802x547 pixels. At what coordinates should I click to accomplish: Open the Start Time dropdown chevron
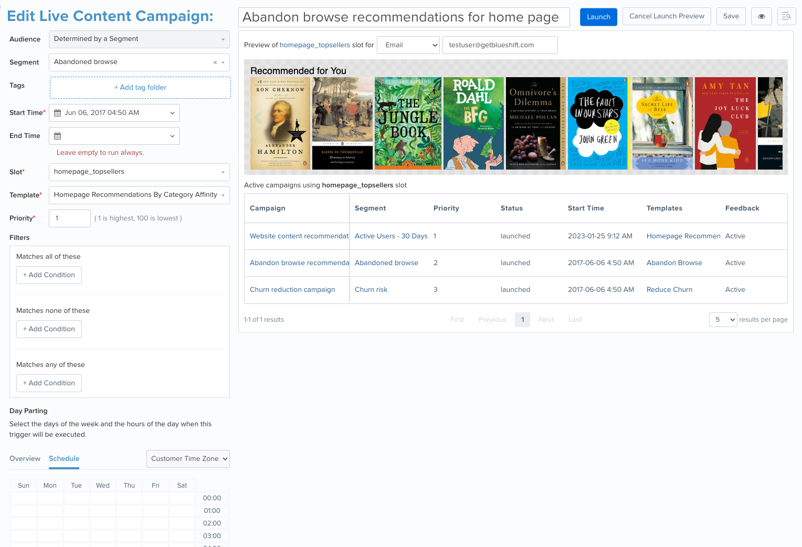pos(172,113)
